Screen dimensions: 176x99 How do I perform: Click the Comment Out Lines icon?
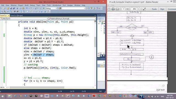coord(21,12)
